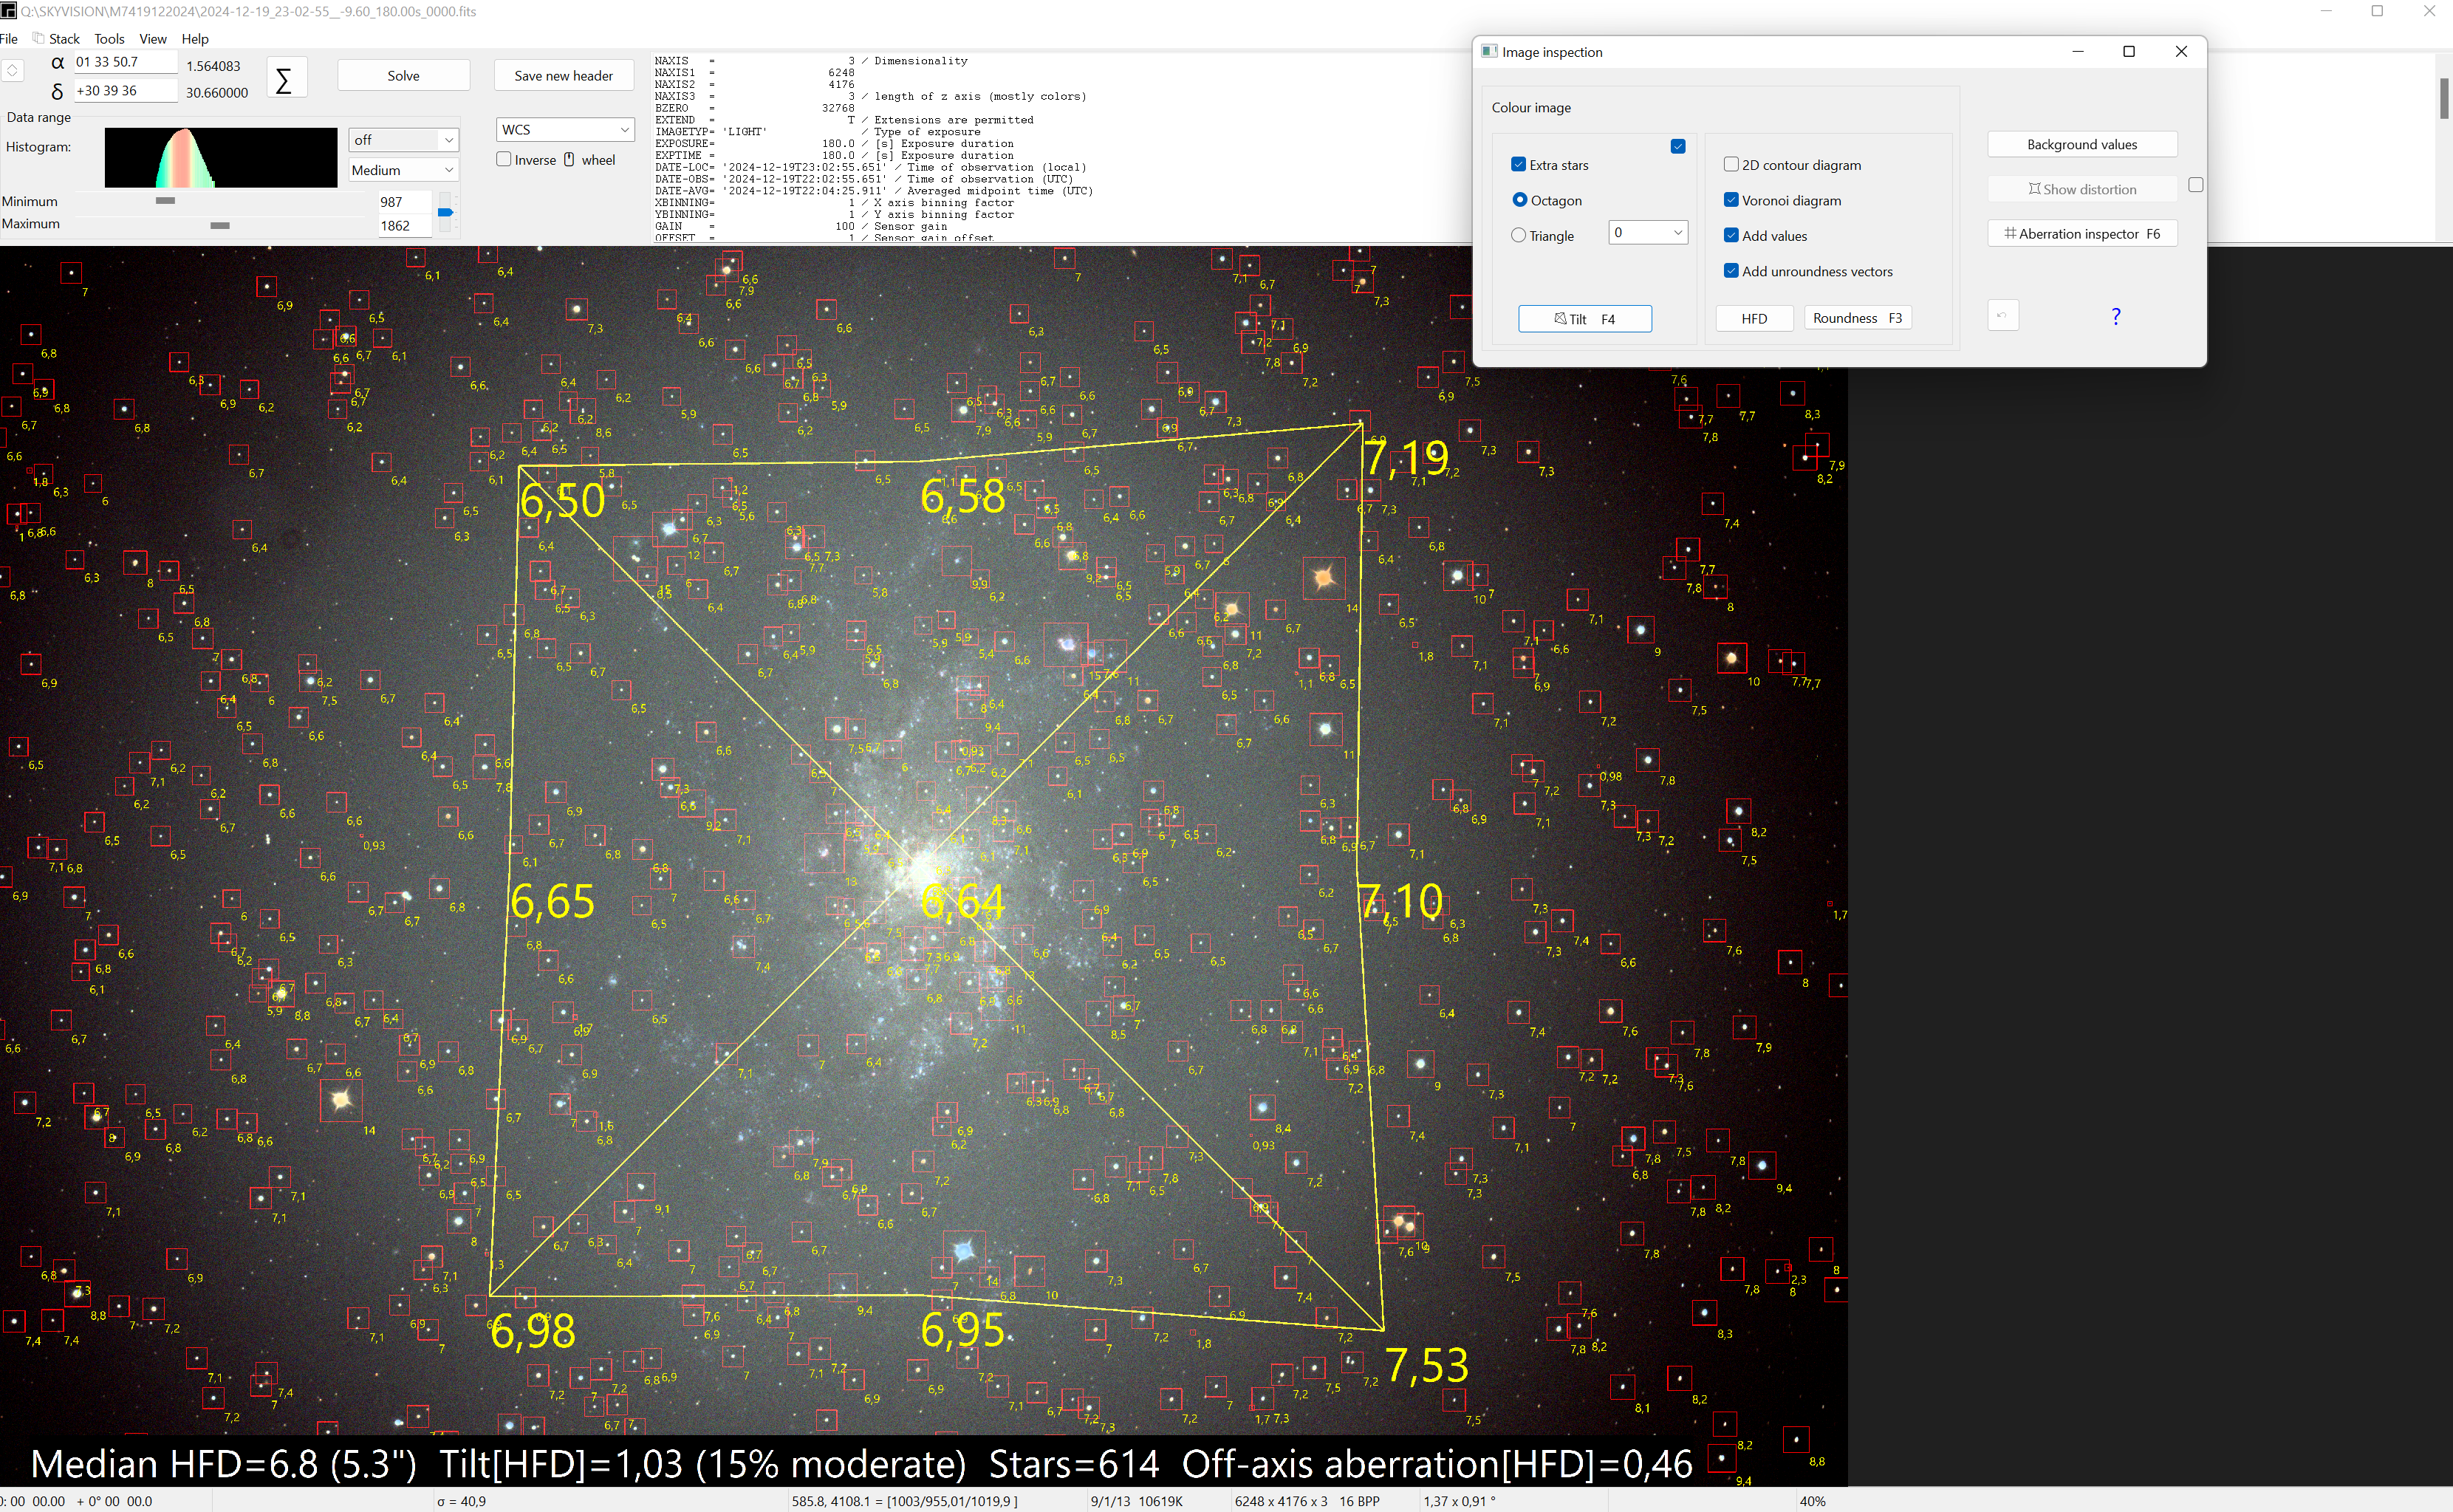Click the Background values button
This screenshot has width=2453, height=1512.
(2081, 145)
